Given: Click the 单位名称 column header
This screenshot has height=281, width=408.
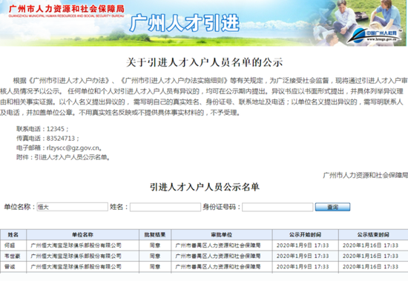Looking at the screenshot, I should tap(82, 235).
